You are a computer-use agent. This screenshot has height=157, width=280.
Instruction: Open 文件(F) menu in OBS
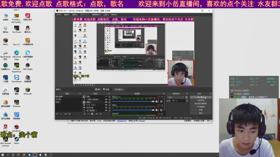tap(59, 15)
